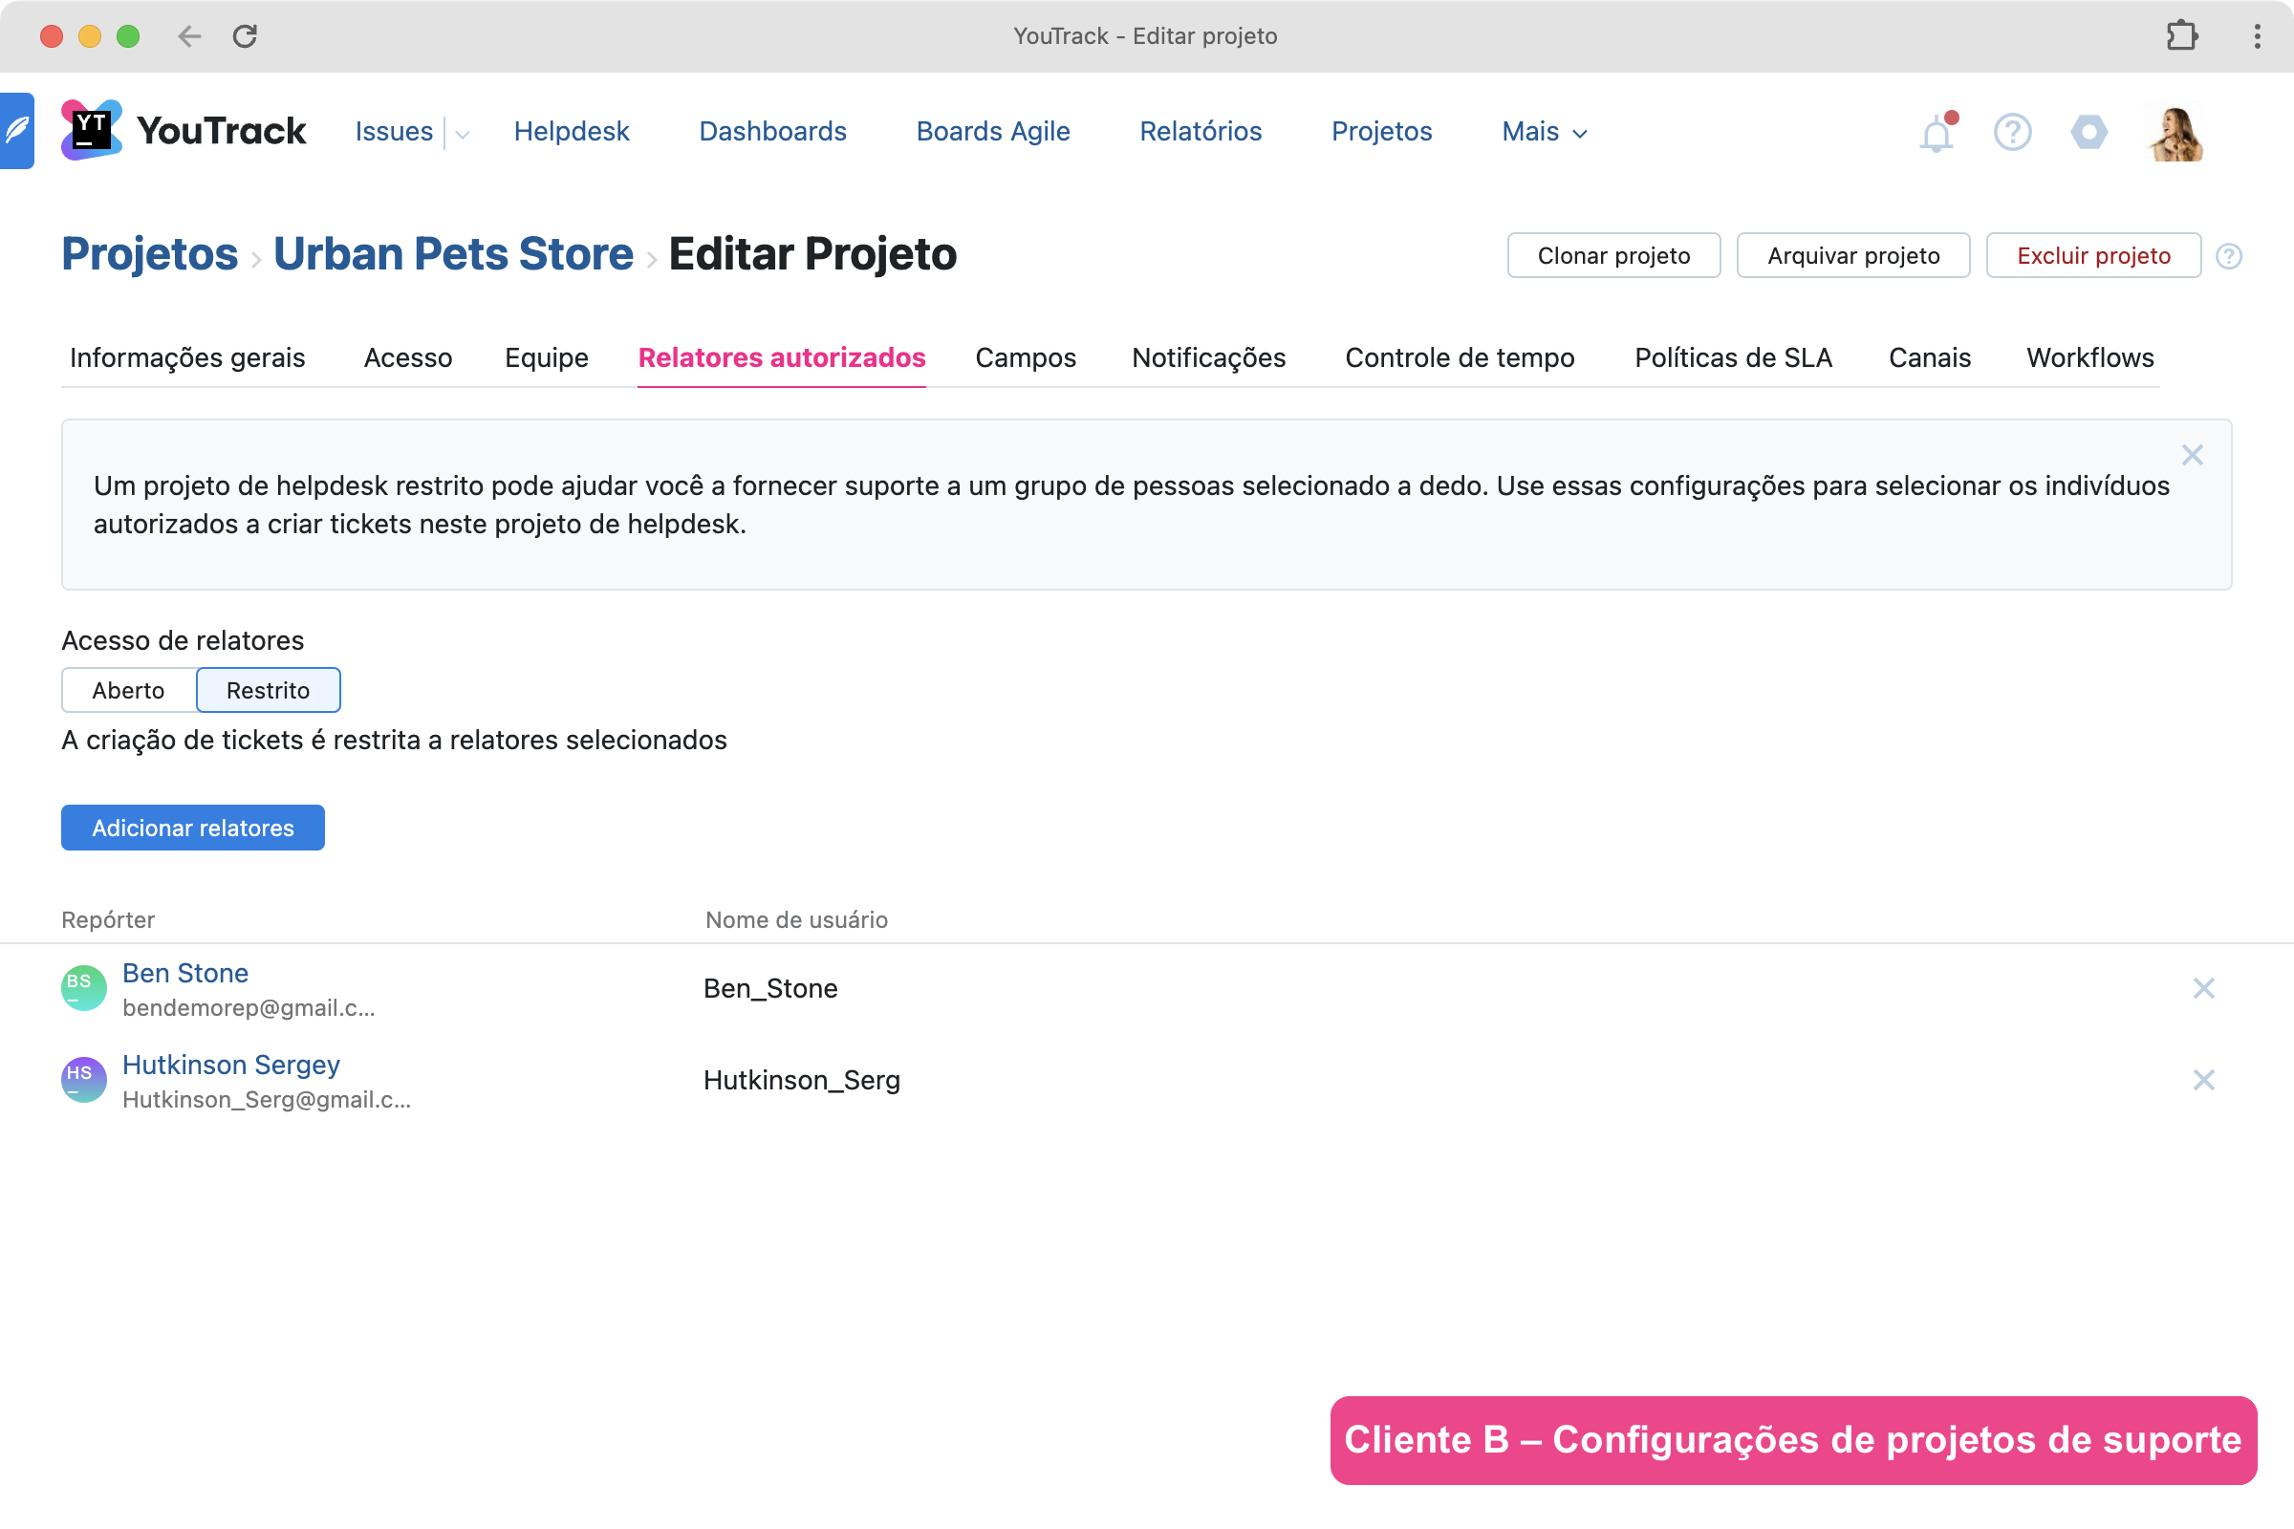Open the administration settings hexagon icon
The width and height of the screenshot is (2294, 1529).
coord(2088,132)
